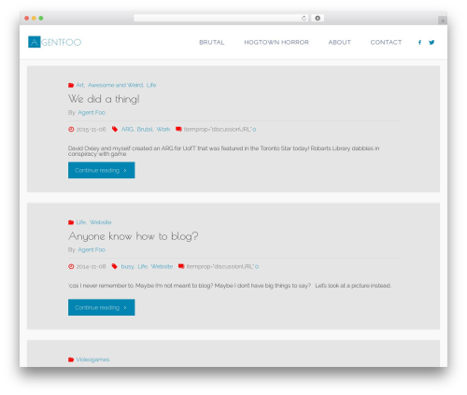Click clock icon beside 2015-11-06
This screenshot has height=395, width=467.
(x=71, y=129)
